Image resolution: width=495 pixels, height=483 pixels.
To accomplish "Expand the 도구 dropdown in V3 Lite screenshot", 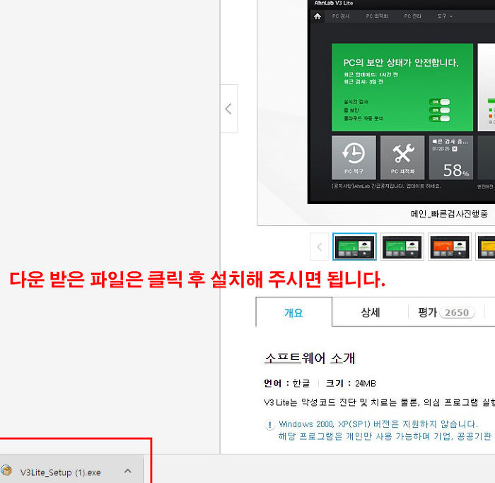I will click(x=445, y=16).
